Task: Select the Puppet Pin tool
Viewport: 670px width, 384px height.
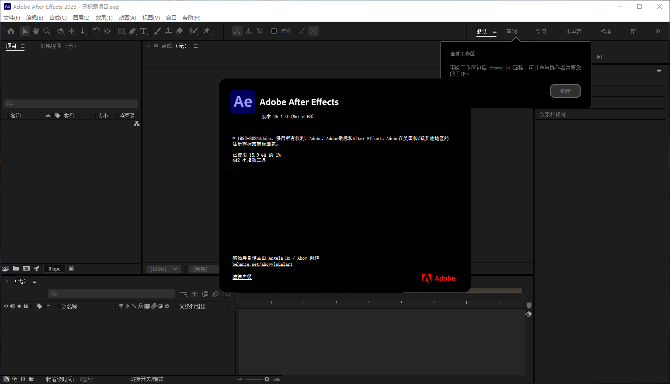Action: coord(207,31)
